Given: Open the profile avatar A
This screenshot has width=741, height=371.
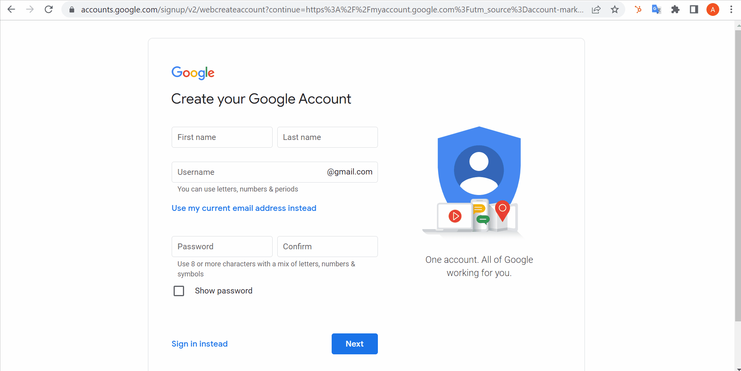Looking at the screenshot, I should [x=713, y=9].
